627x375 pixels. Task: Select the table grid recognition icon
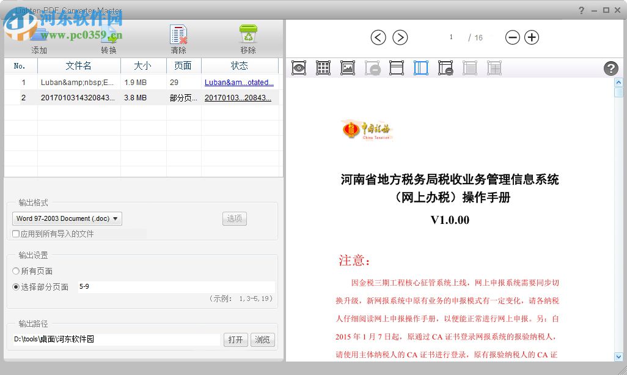[323, 68]
